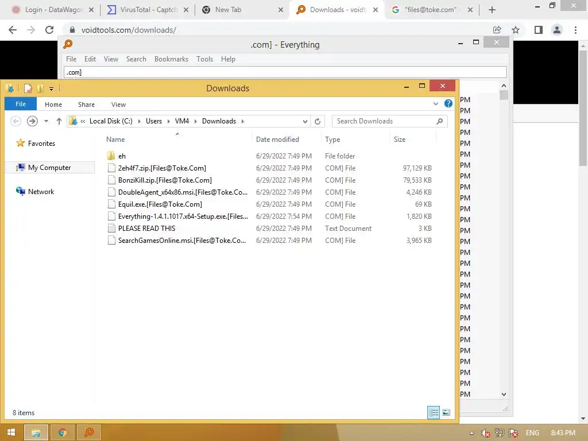
Task: Reload the page in Chrome
Action: coord(49,30)
